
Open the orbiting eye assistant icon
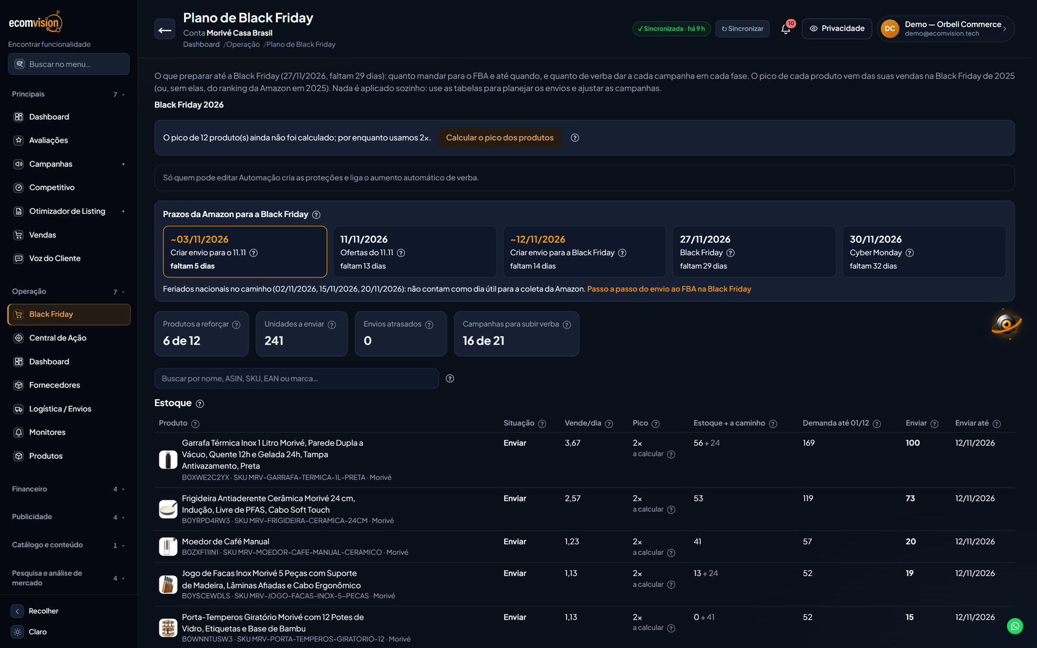click(x=1006, y=323)
